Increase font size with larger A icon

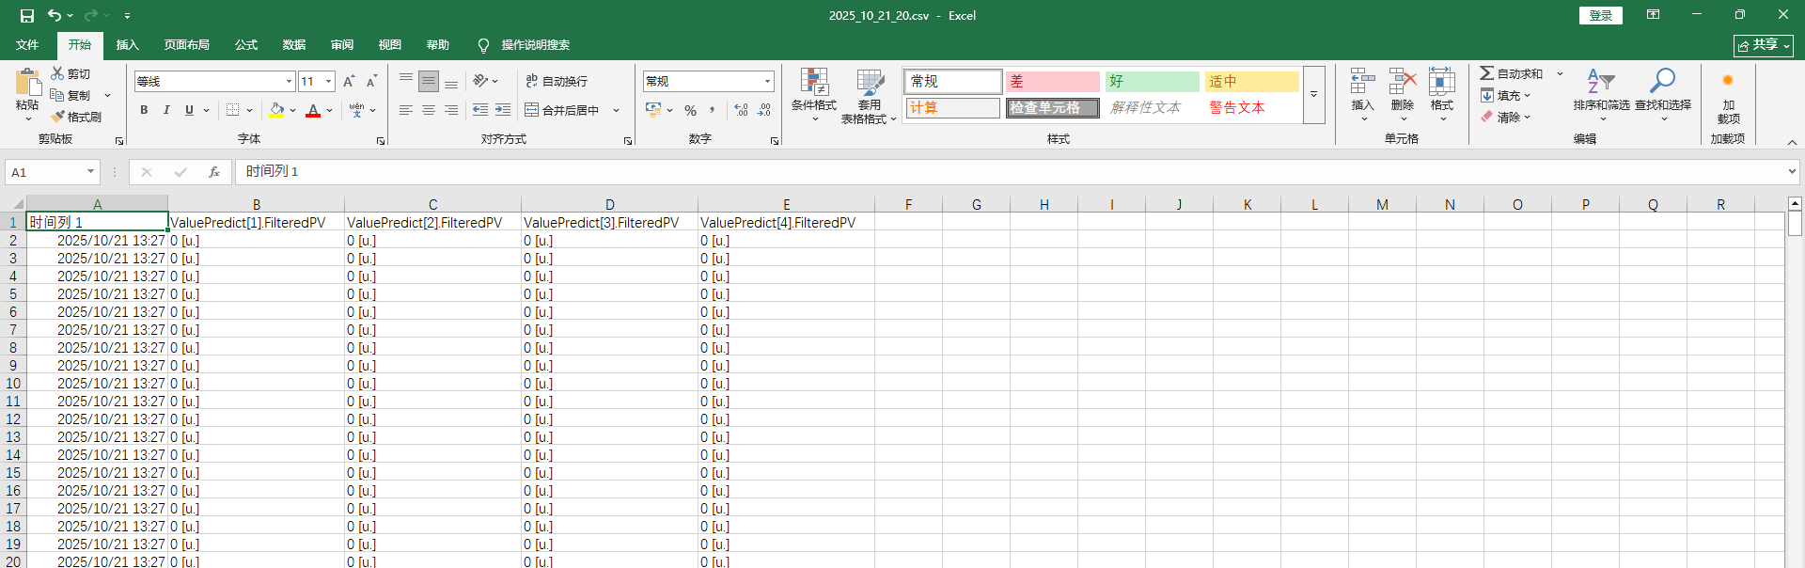350,82
